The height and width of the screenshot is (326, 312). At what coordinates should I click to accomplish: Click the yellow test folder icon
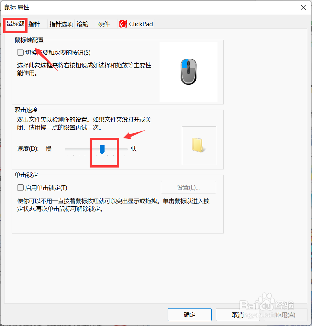[x=198, y=145]
